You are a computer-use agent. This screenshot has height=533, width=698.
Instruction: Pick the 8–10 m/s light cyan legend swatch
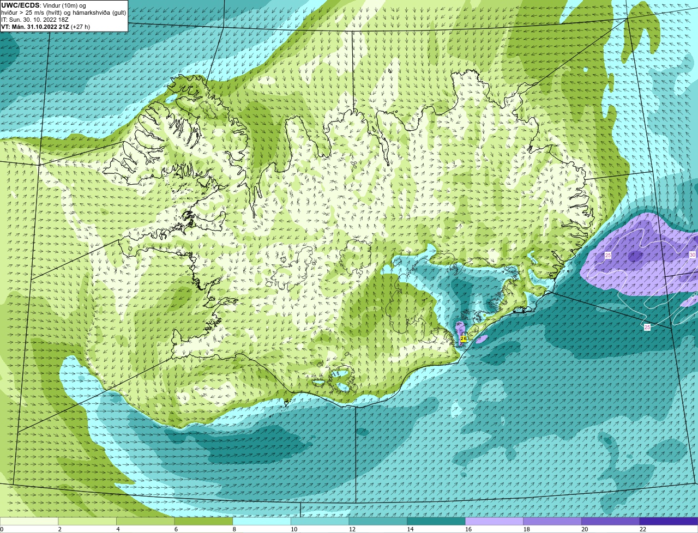[x=262, y=521]
